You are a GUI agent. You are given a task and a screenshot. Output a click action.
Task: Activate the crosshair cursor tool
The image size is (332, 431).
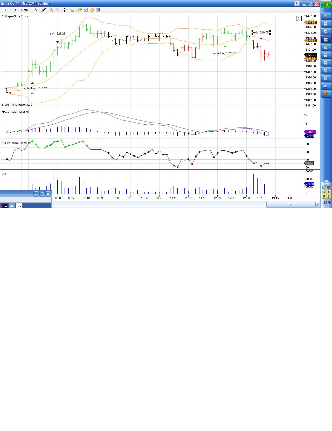(x=65, y=10)
